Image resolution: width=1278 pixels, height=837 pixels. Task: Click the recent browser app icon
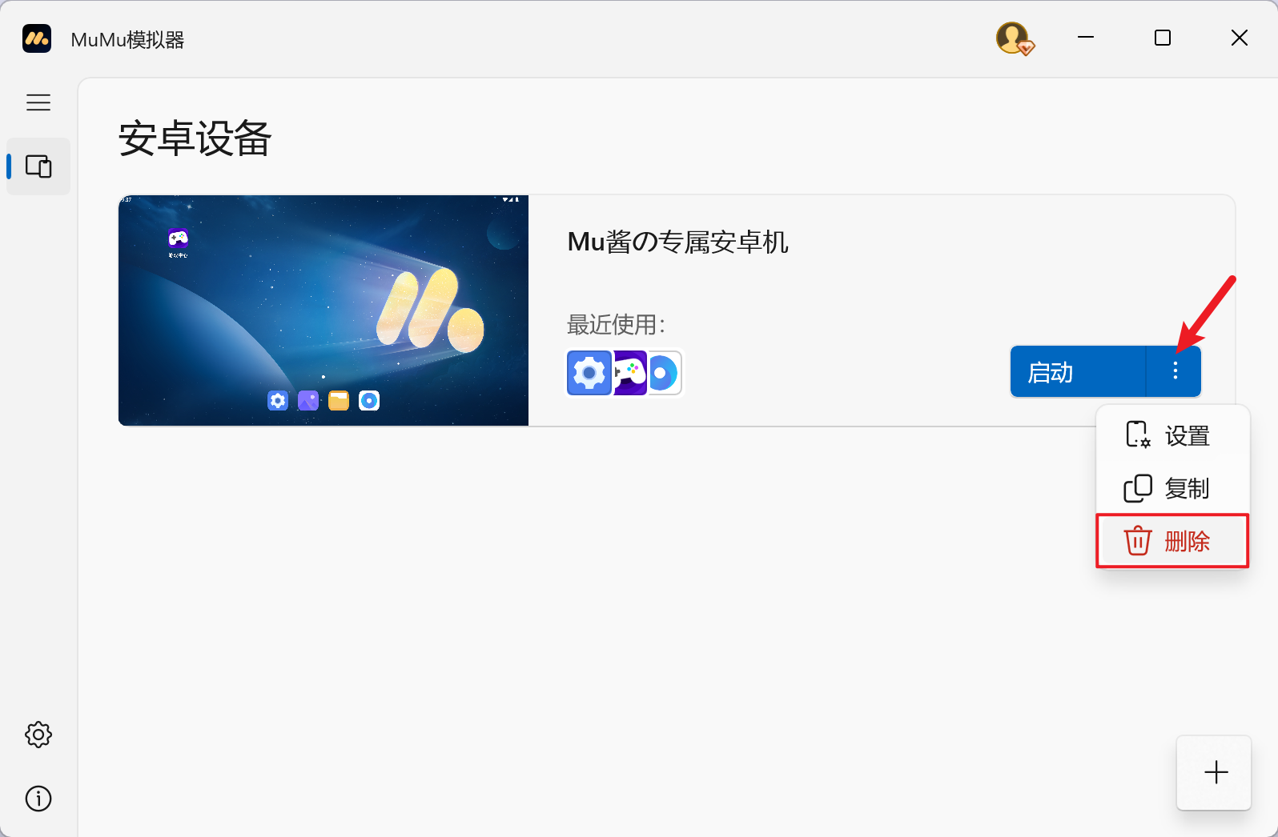point(665,373)
